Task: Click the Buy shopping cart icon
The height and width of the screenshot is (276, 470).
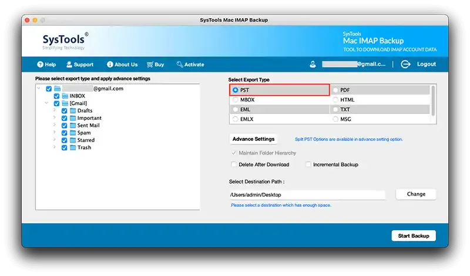Action: coord(150,65)
